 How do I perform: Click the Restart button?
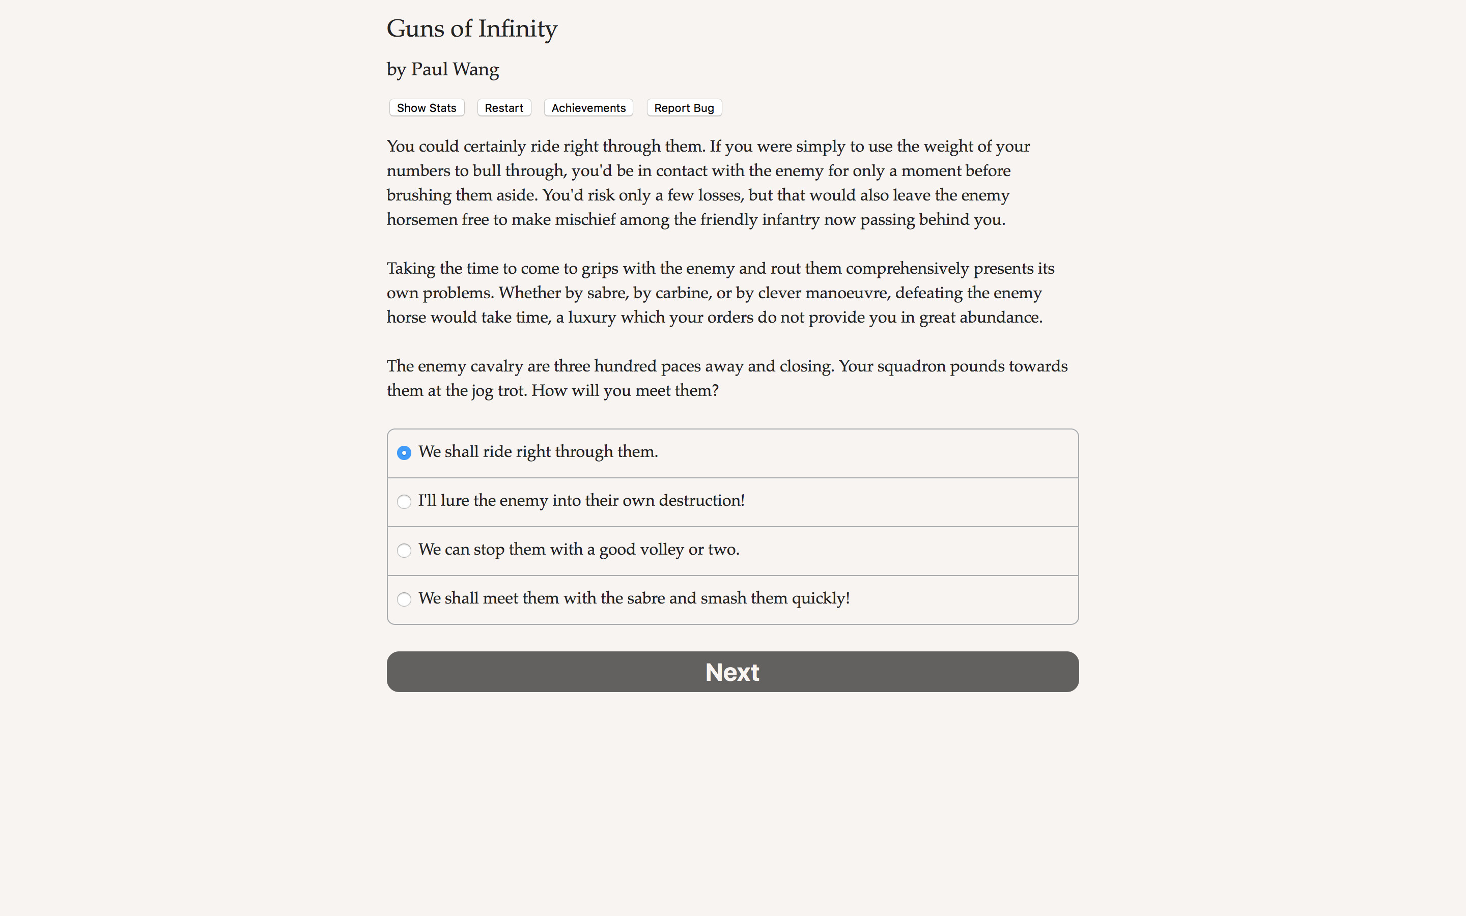click(x=504, y=108)
